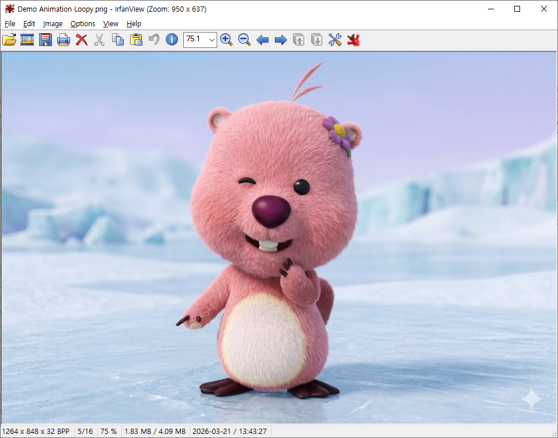Open the Help menu

point(134,24)
